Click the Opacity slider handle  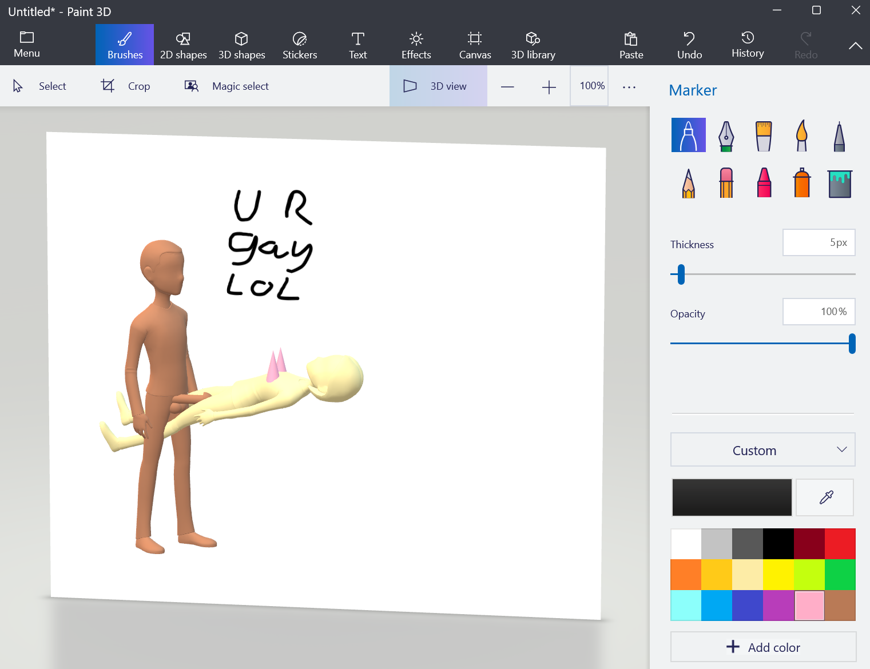[852, 344]
